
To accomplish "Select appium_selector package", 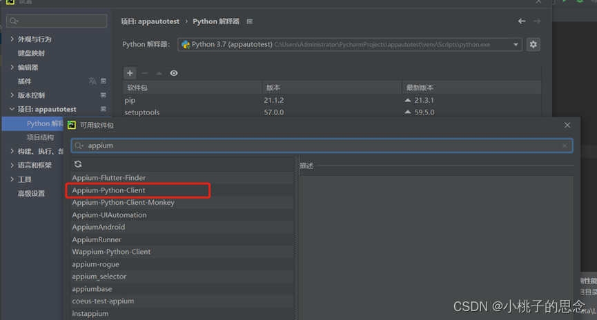I will 182,277.
